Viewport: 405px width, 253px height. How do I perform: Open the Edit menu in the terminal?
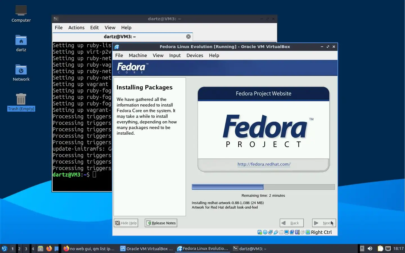[94, 28]
